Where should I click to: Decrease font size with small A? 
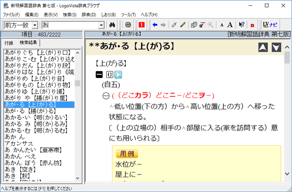point(221,25)
